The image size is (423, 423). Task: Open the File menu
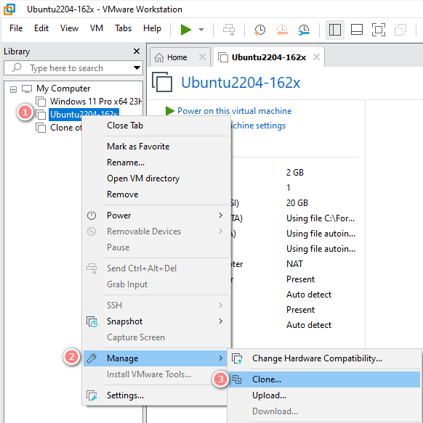coord(16,28)
